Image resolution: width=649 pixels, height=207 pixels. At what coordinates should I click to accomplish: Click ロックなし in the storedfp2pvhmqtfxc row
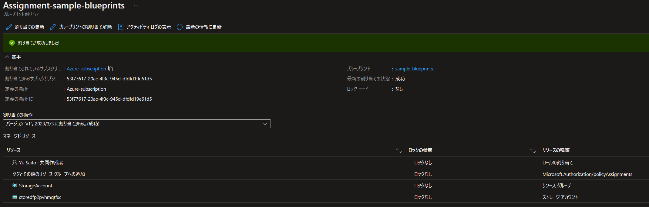point(423,197)
